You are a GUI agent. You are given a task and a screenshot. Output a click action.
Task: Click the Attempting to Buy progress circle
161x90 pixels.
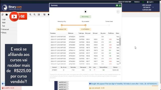tap(62, 25)
